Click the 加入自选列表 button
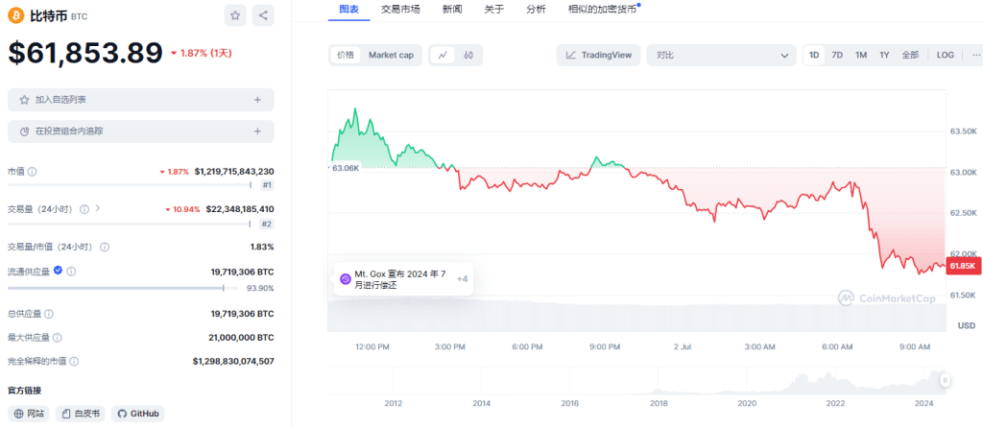 pos(140,100)
